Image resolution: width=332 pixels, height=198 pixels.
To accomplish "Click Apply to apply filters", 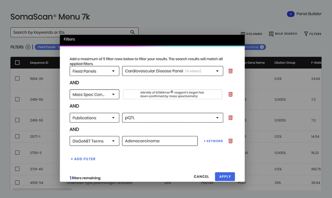I will tap(225, 177).
